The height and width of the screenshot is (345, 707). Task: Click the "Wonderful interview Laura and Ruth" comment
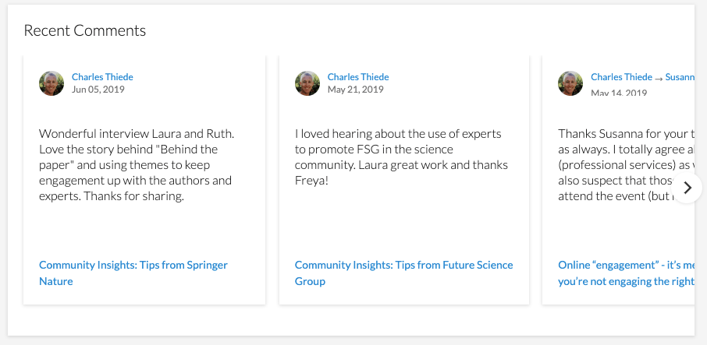(x=137, y=134)
